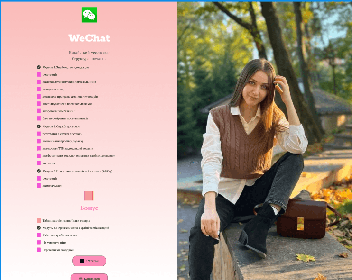
Task: Click 'Модуль 3. Підключення платіжної системи (AliPay)' text
Action: coord(77,171)
